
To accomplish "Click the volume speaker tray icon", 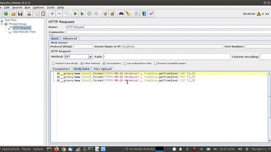I will click(240, 149).
